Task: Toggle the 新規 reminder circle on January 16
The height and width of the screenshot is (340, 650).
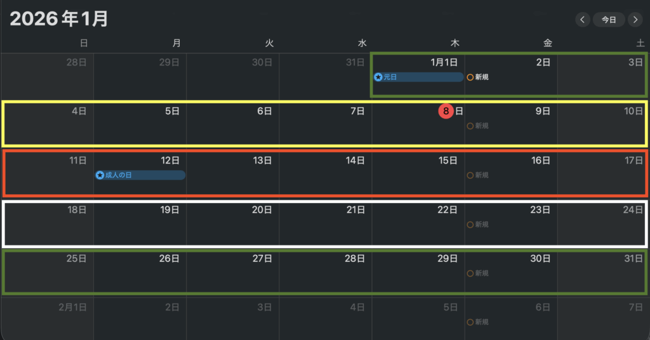Action: [x=470, y=175]
